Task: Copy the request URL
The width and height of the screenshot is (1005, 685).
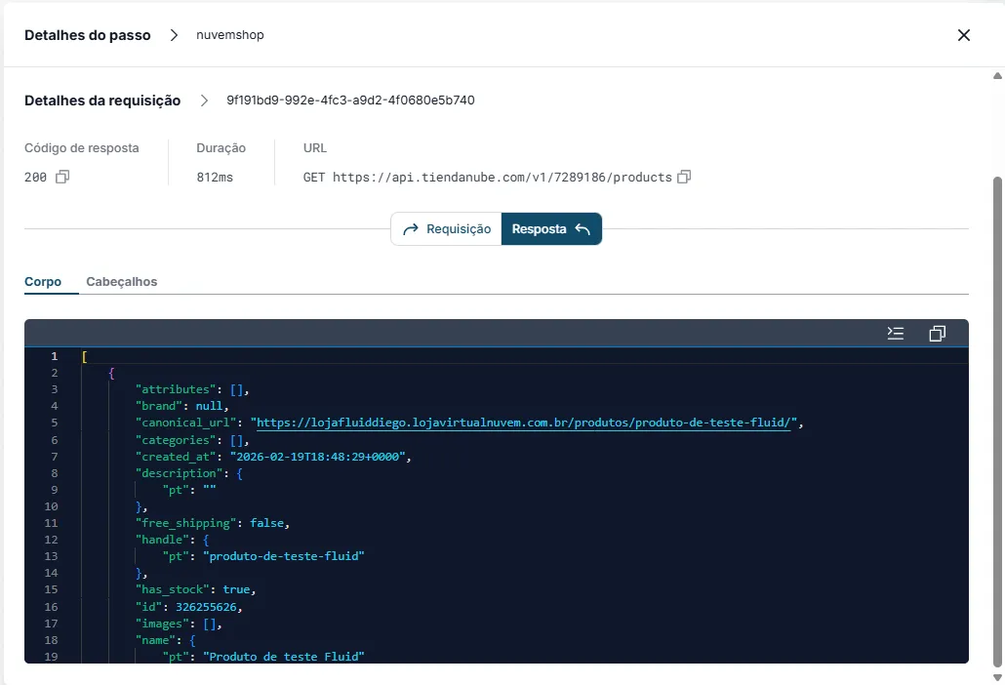Action: click(x=684, y=177)
